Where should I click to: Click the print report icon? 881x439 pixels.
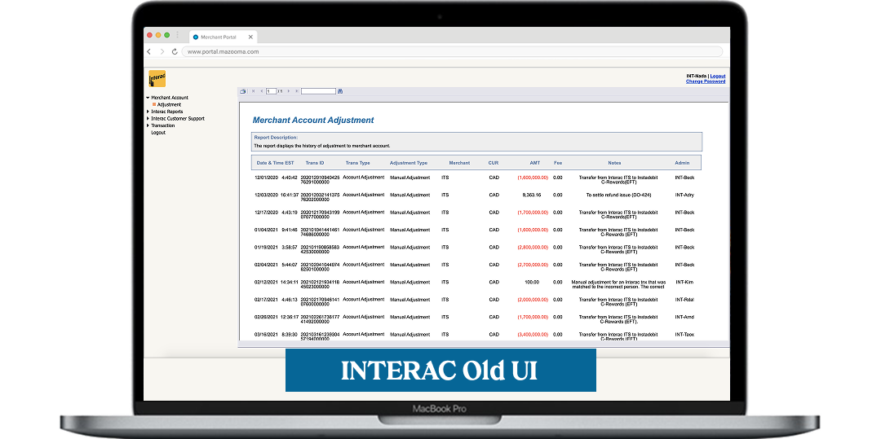click(242, 91)
